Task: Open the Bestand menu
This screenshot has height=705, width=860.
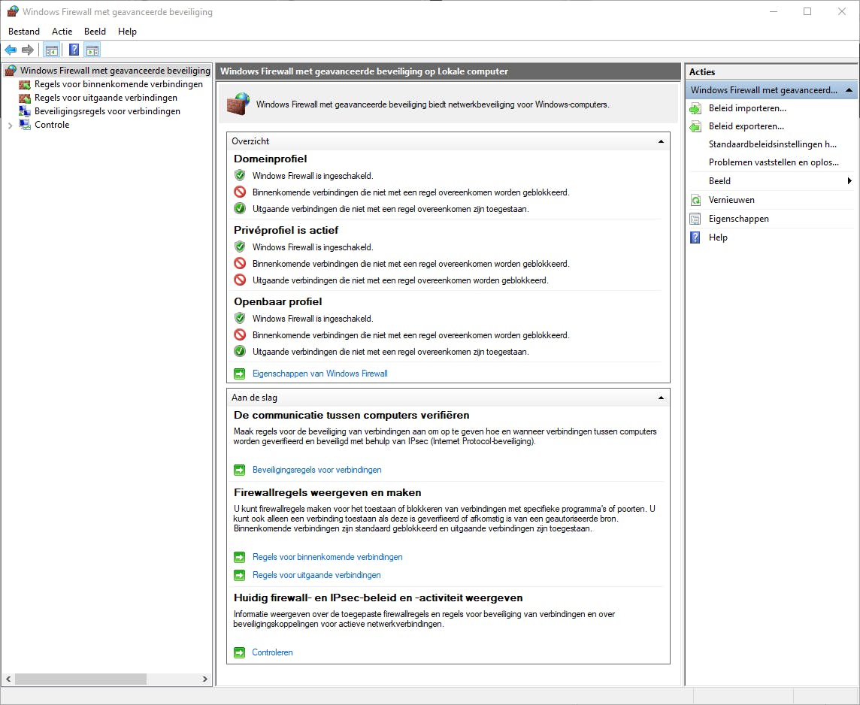Action: pos(24,32)
